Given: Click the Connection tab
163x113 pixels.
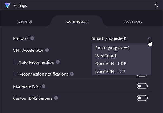Looking at the screenshot, I should pyautogui.click(x=77, y=21).
